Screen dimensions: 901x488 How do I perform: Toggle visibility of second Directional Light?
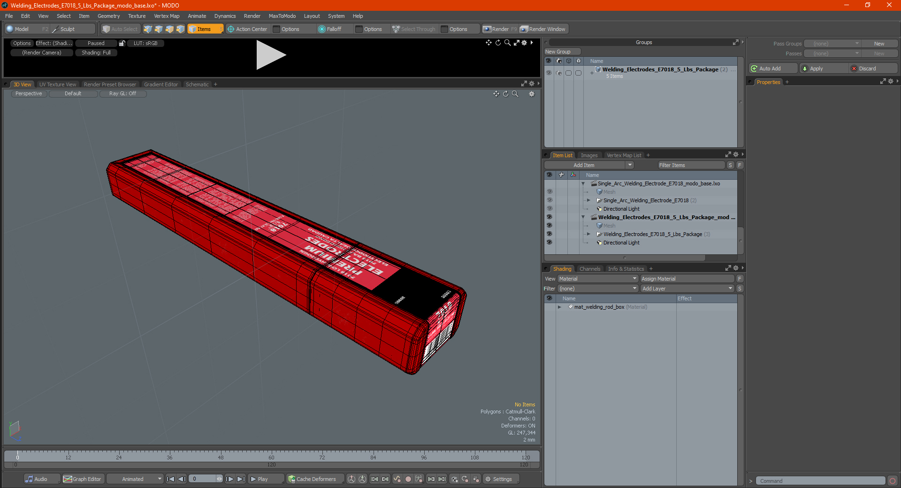tap(550, 243)
